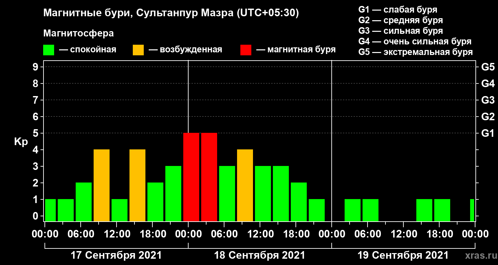
Task: Click the green 'спокойная' legend swatch
Action: coord(48,50)
